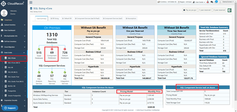This screenshot has width=237, height=112.
Task: Switch to the Default DB tab
Action: (x=67, y=19)
